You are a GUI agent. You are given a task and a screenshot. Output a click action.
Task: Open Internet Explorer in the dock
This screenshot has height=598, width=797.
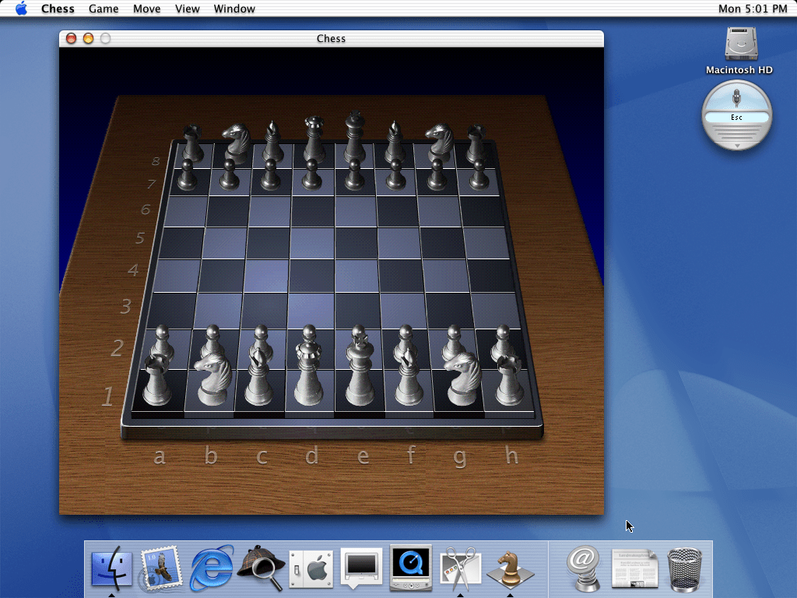click(x=212, y=568)
